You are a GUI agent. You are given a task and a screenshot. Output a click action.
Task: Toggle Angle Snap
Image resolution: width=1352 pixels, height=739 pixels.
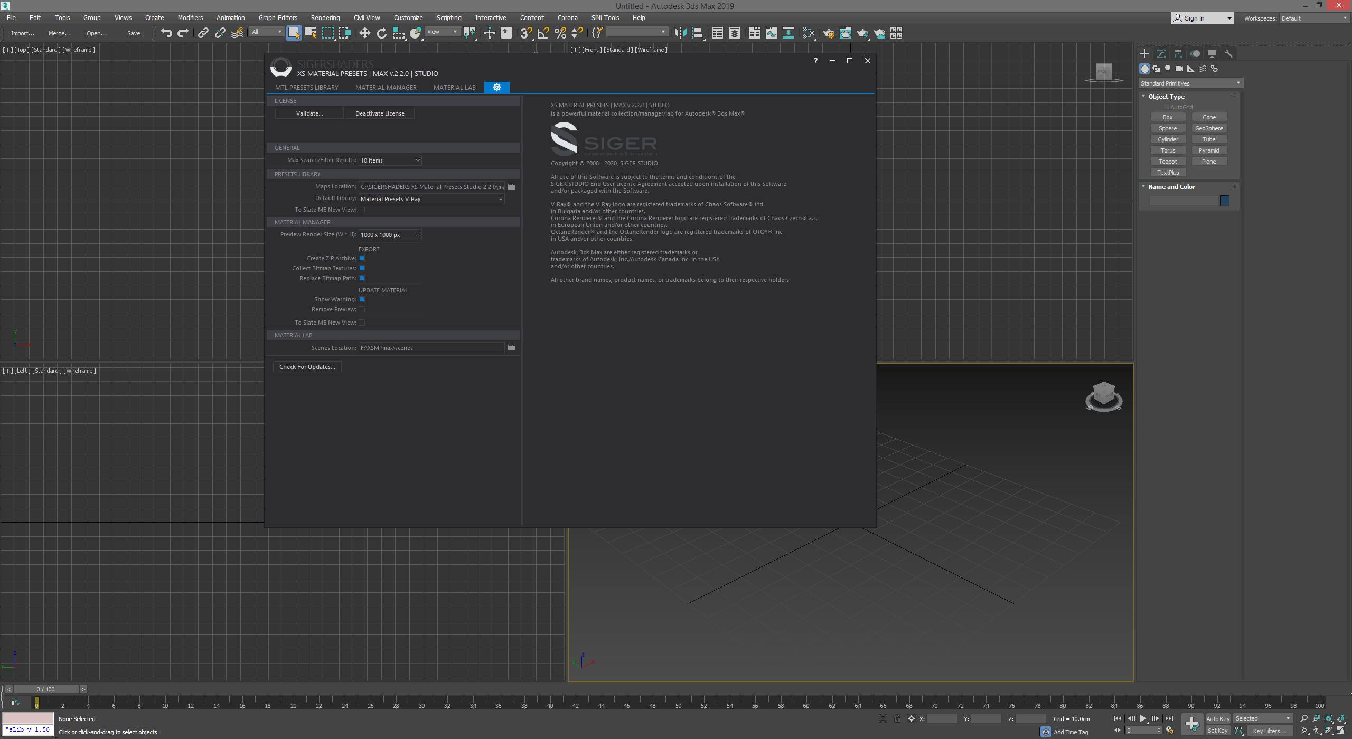pyautogui.click(x=543, y=33)
